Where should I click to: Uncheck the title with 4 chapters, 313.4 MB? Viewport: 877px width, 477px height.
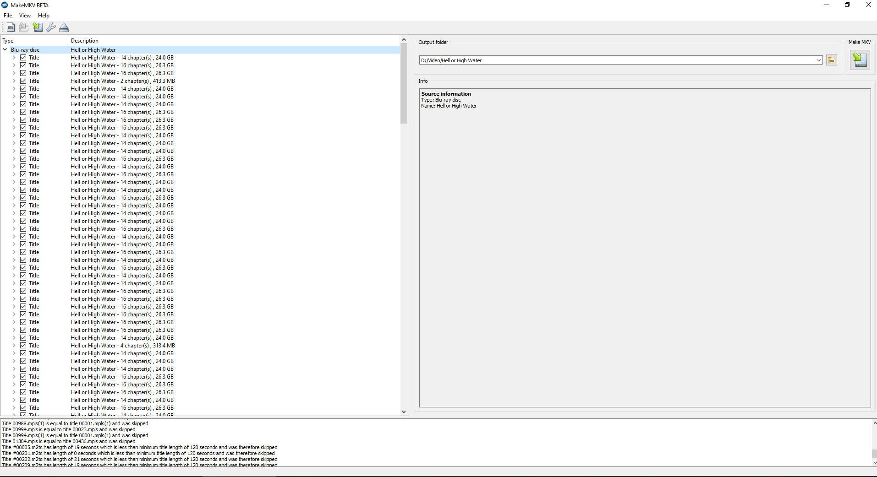pyautogui.click(x=23, y=346)
